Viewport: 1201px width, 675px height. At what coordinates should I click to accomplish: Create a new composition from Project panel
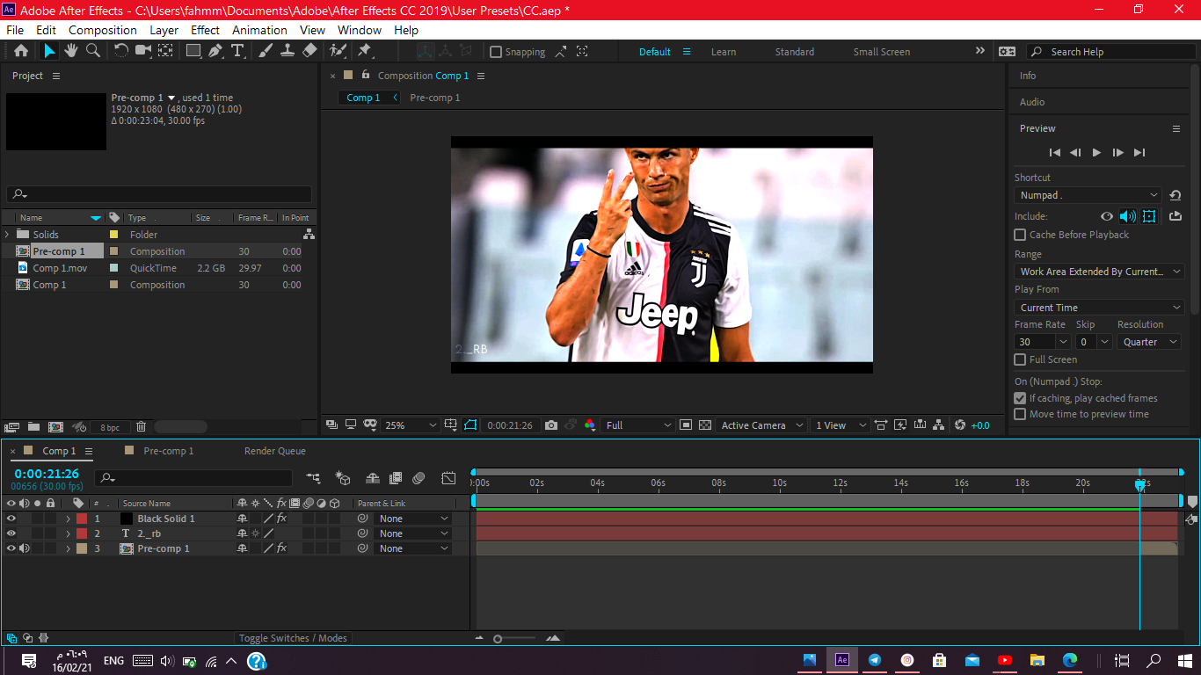[55, 427]
